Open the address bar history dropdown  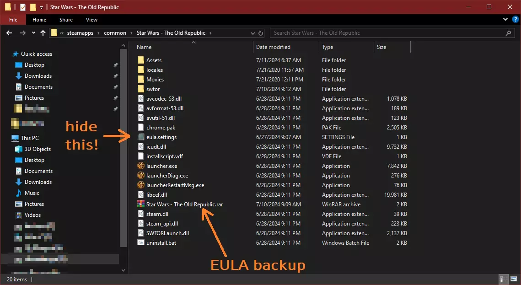pos(253,33)
